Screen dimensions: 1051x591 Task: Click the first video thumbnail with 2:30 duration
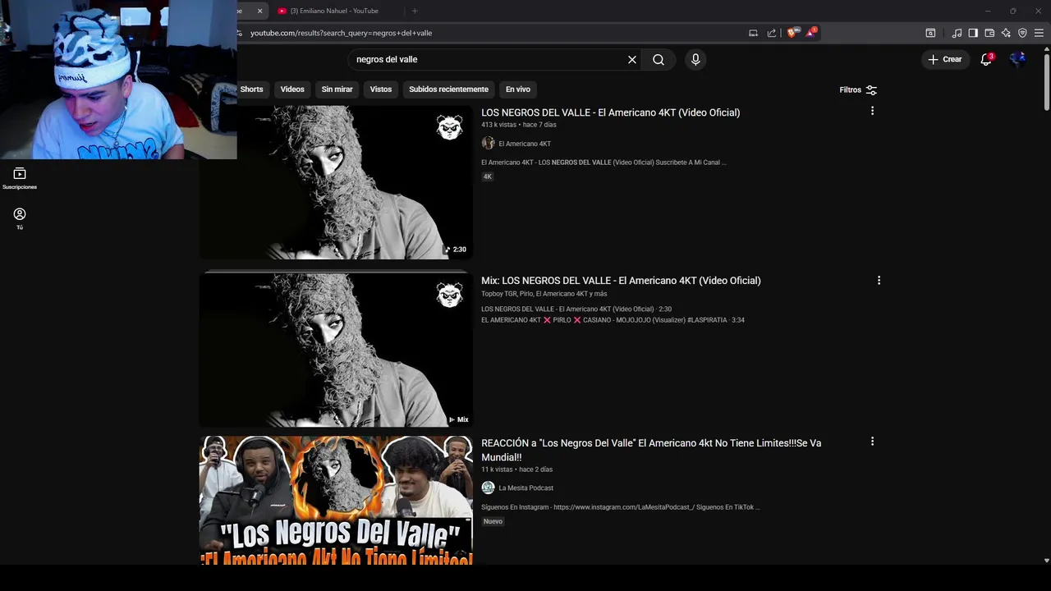(x=336, y=182)
